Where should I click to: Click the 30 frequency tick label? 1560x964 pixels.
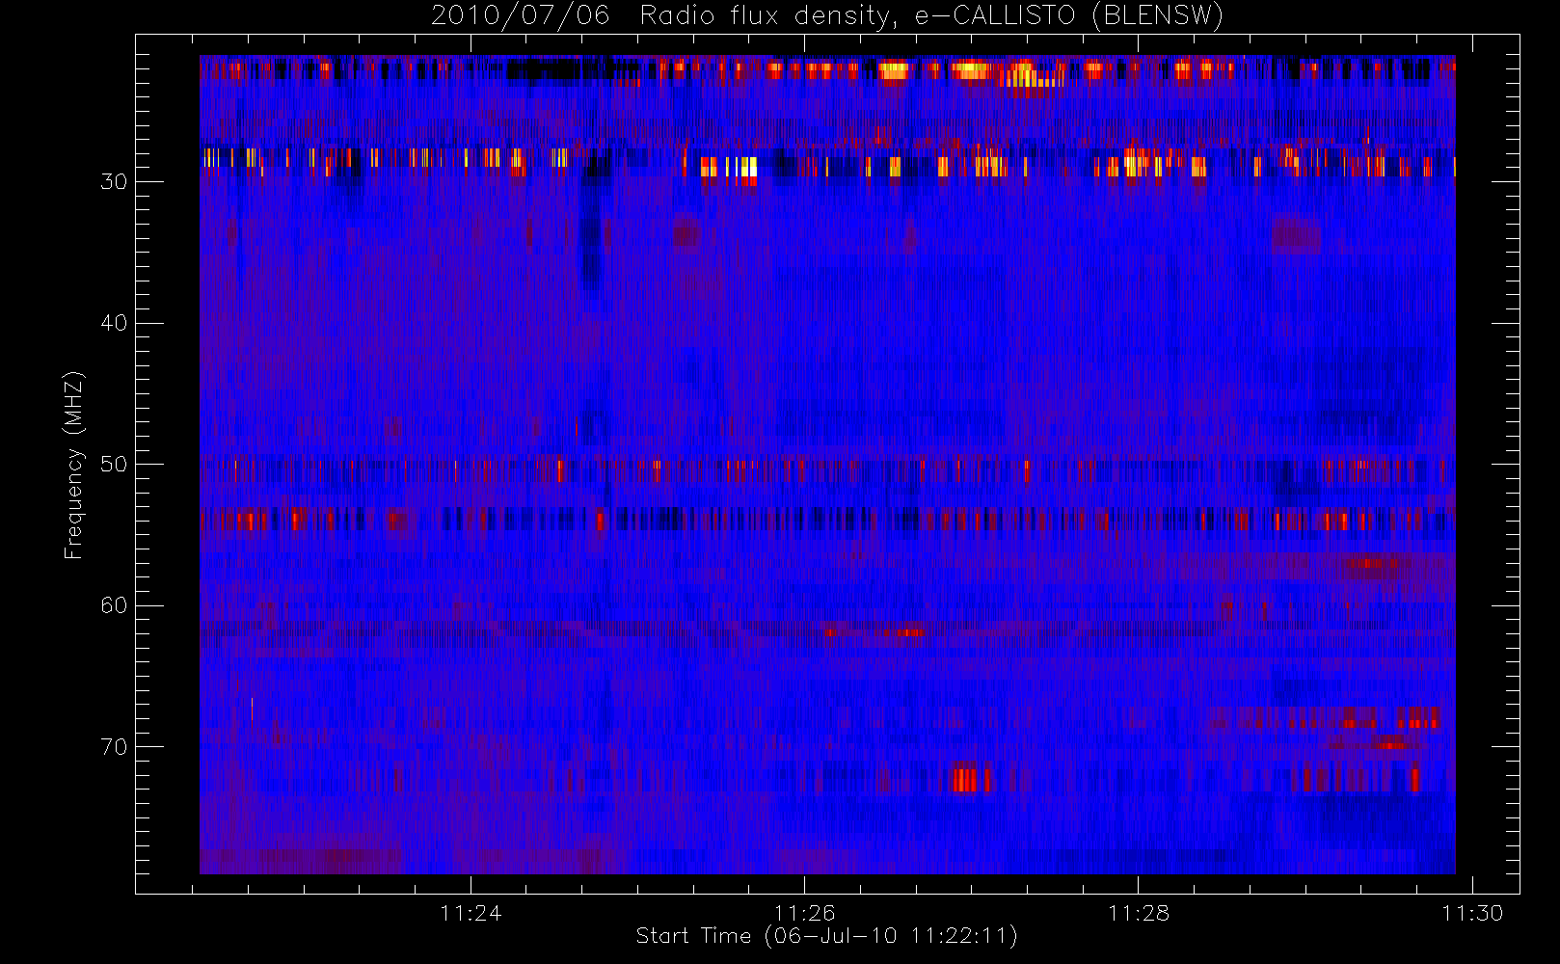(114, 182)
